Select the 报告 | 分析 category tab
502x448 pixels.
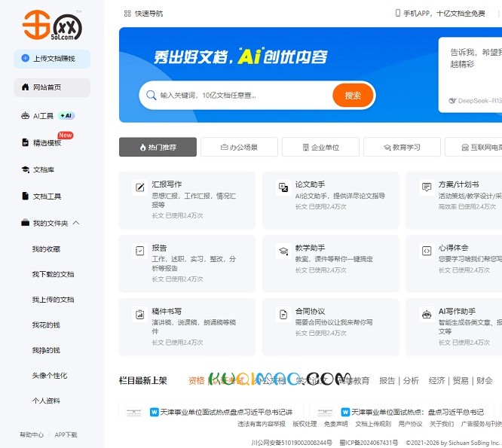click(x=399, y=380)
